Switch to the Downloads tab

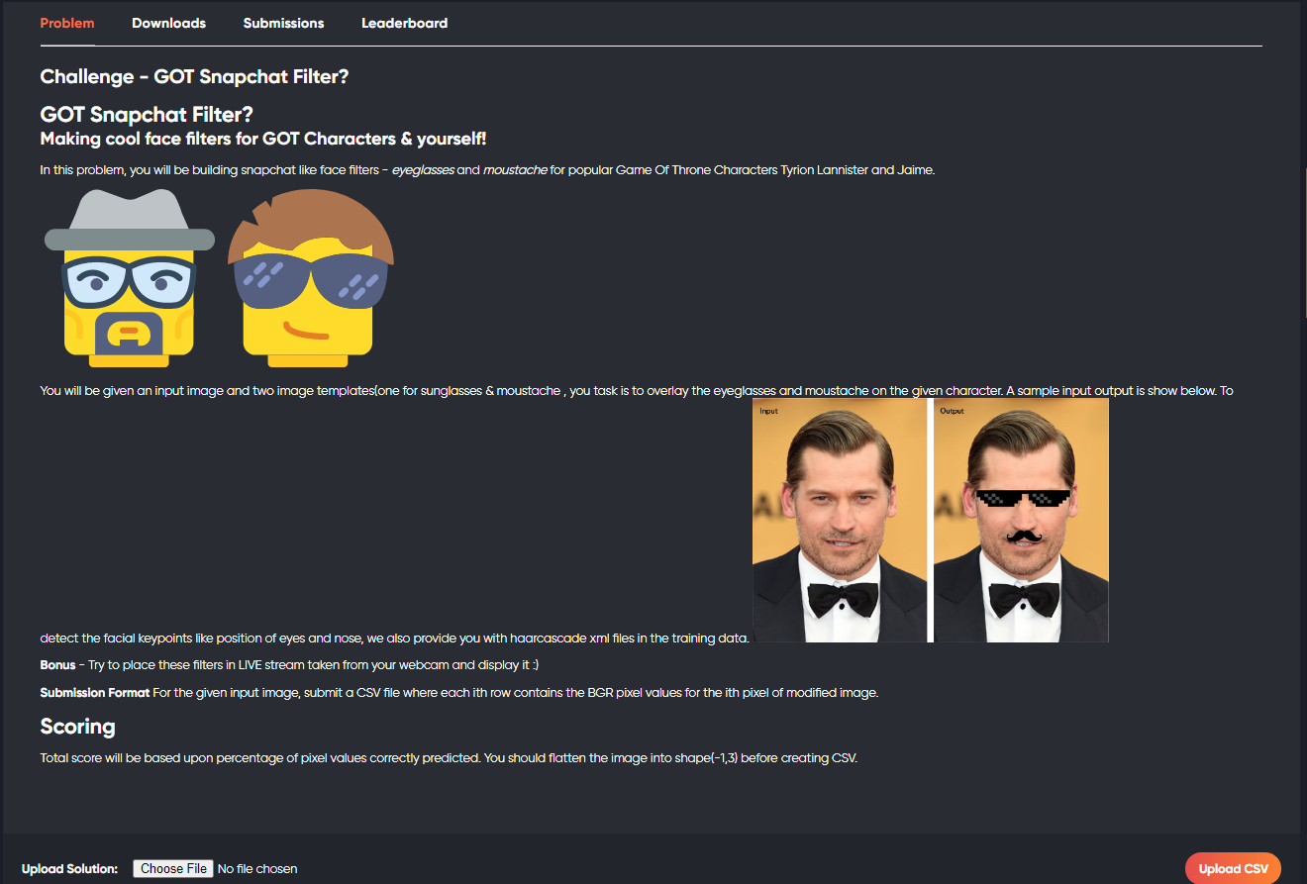click(x=168, y=23)
